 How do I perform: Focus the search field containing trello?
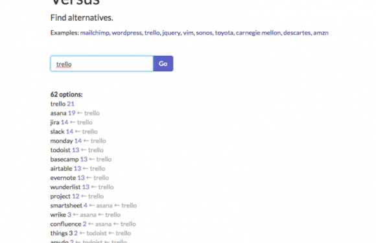[102, 64]
